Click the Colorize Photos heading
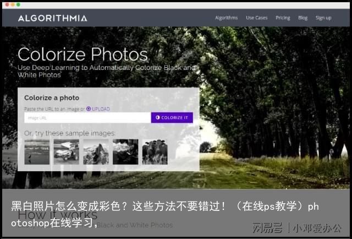 click(x=82, y=55)
